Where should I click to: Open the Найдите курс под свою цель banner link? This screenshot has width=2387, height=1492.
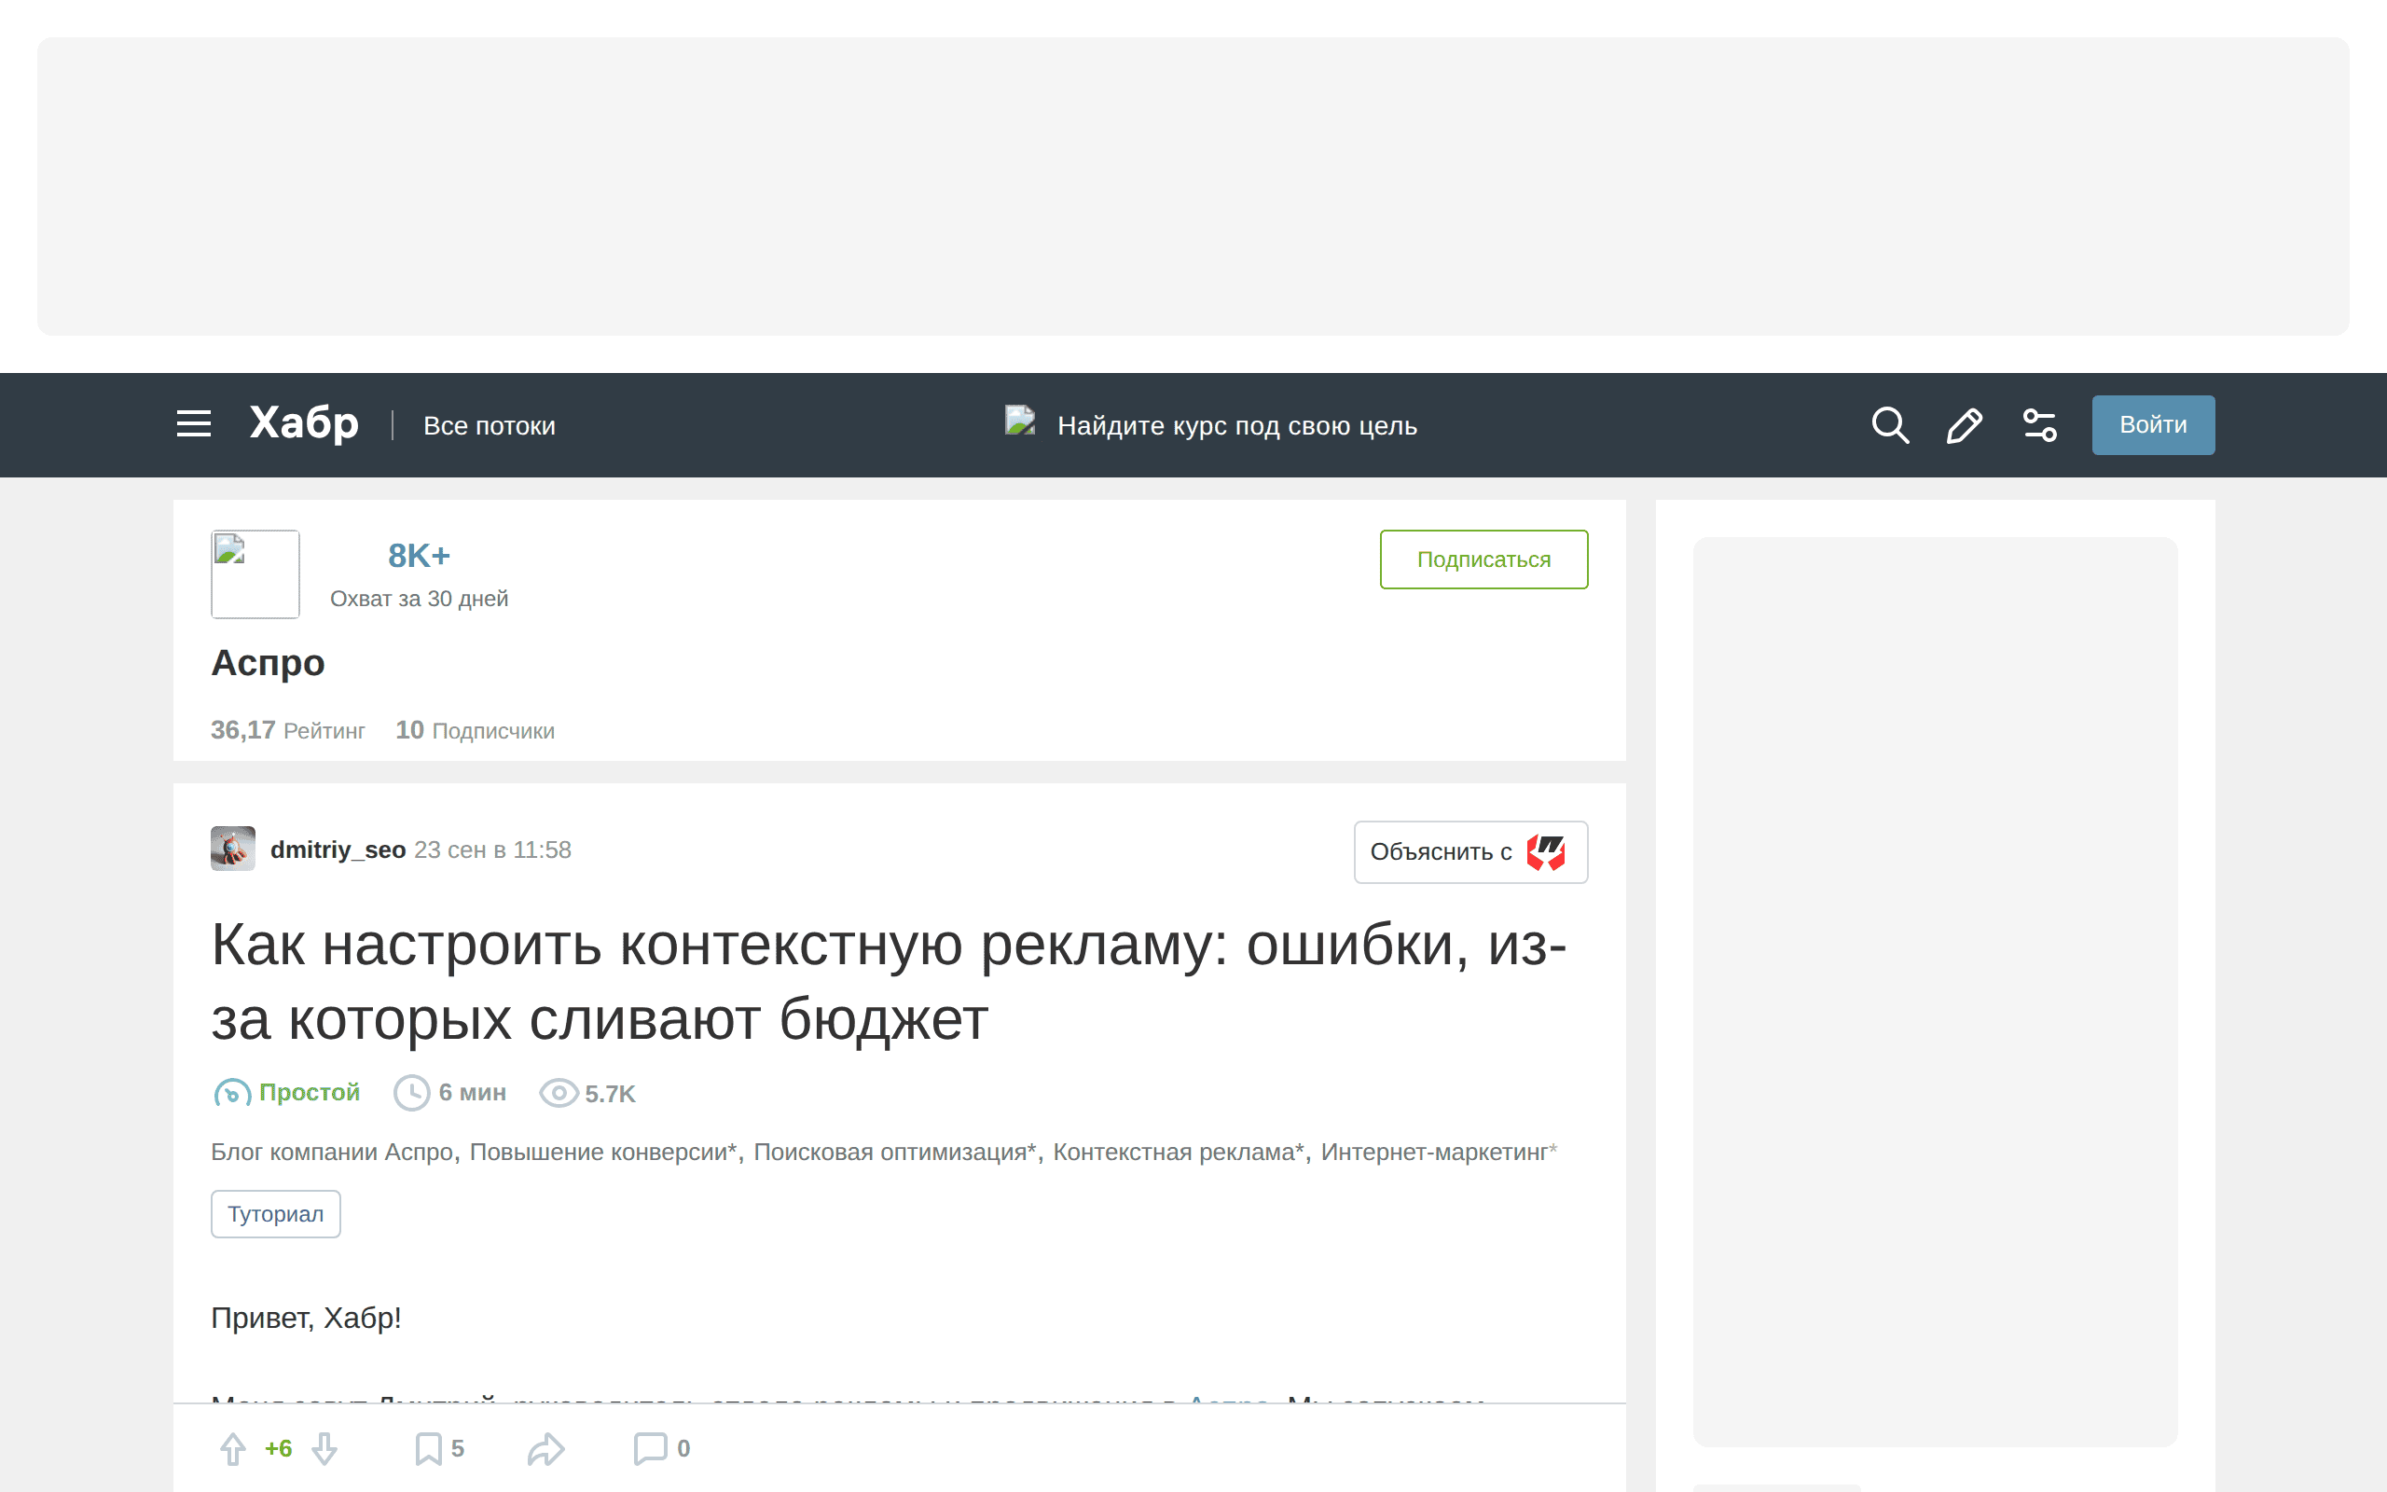click(x=1211, y=425)
